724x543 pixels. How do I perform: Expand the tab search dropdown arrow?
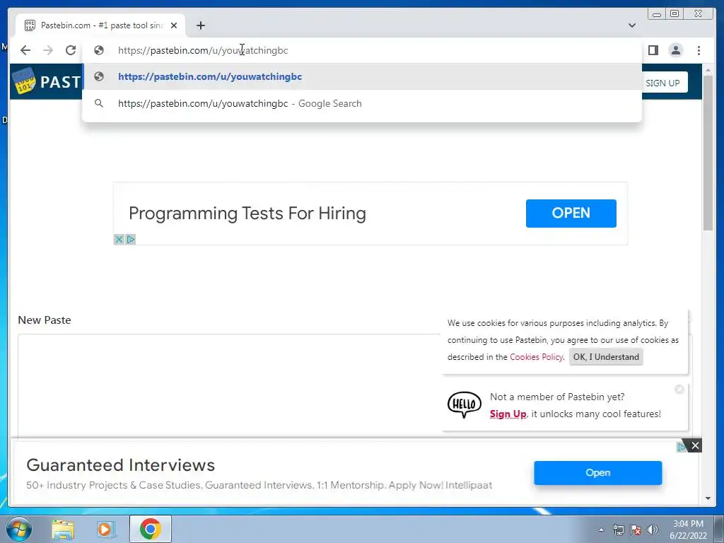(632, 25)
